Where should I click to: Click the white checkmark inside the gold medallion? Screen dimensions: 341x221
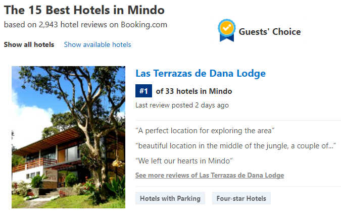(227, 28)
